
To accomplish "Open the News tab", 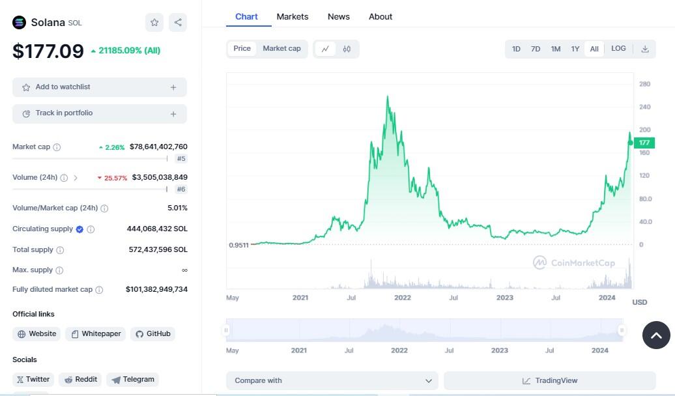I will pos(338,17).
